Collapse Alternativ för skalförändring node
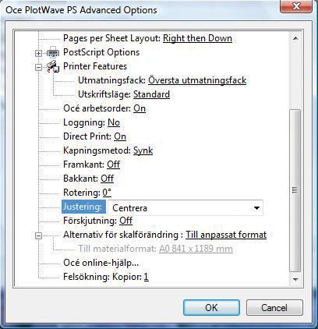The height and width of the screenshot is (329, 318). point(38,235)
